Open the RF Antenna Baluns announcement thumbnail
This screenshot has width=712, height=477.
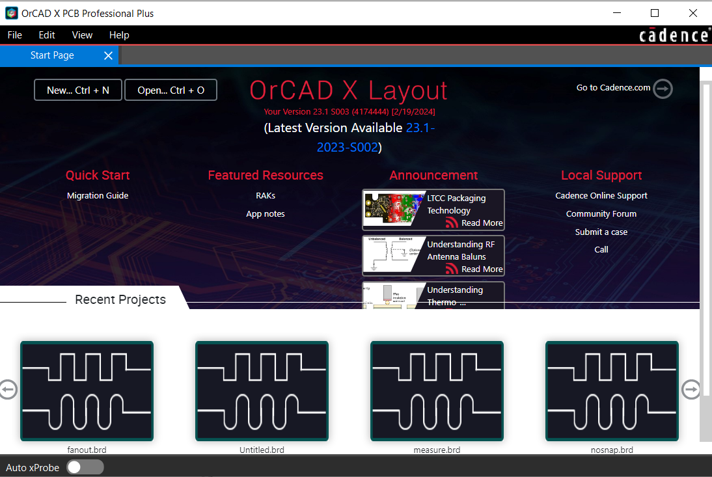click(393, 256)
